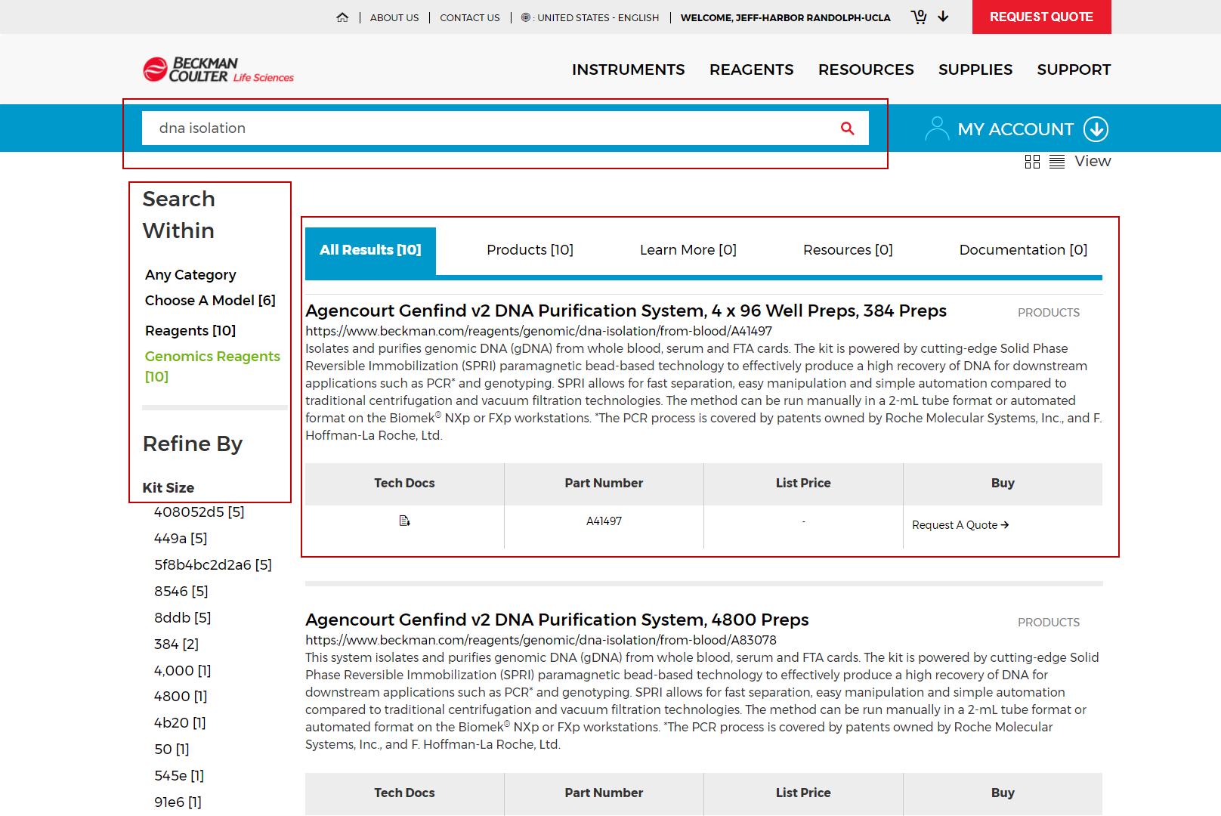
Task: Click the dna isolation search field
Action: pyautogui.click(x=505, y=128)
